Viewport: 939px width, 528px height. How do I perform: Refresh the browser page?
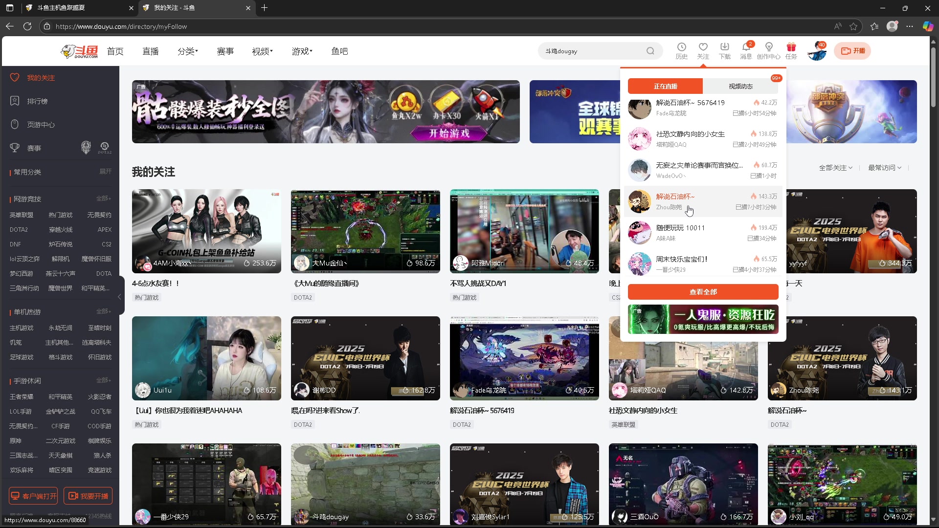click(x=27, y=26)
